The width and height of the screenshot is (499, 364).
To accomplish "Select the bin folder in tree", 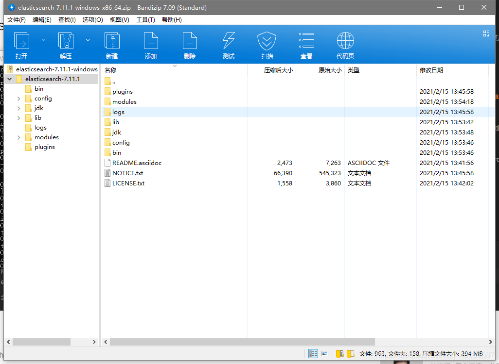I will coord(34,89).
